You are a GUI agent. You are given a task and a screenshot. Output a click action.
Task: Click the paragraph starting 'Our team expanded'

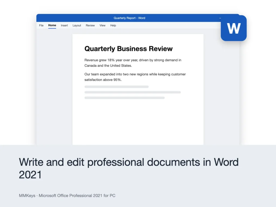pos(135,77)
